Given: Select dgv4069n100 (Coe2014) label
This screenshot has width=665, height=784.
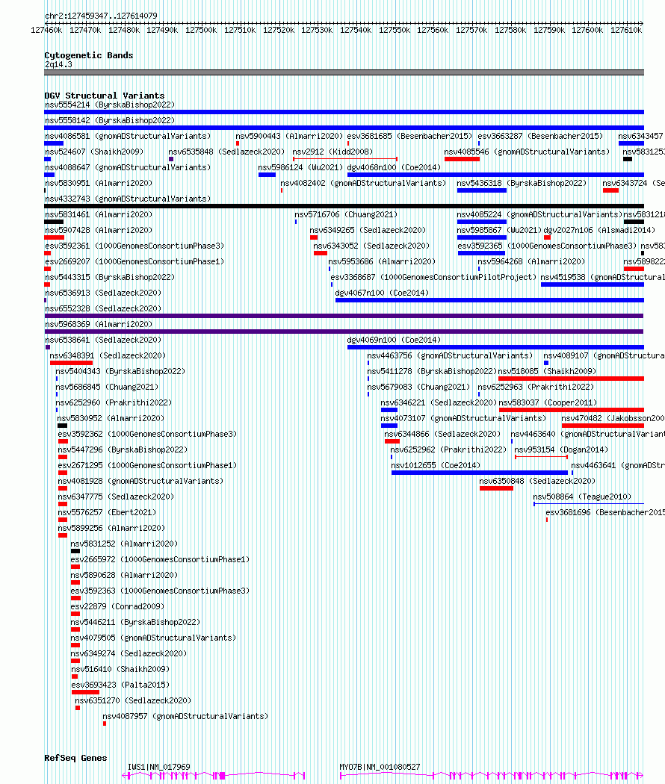Looking at the screenshot, I should (394, 340).
